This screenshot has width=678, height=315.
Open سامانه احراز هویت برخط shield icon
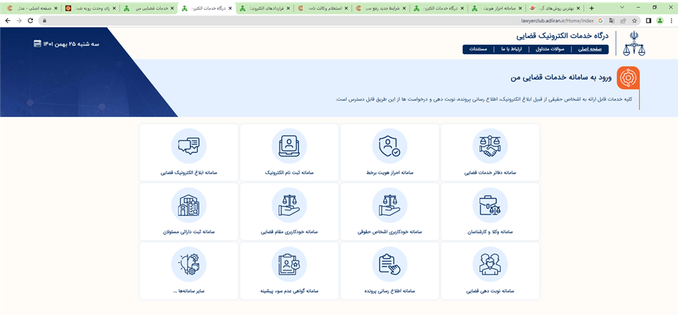(390, 146)
